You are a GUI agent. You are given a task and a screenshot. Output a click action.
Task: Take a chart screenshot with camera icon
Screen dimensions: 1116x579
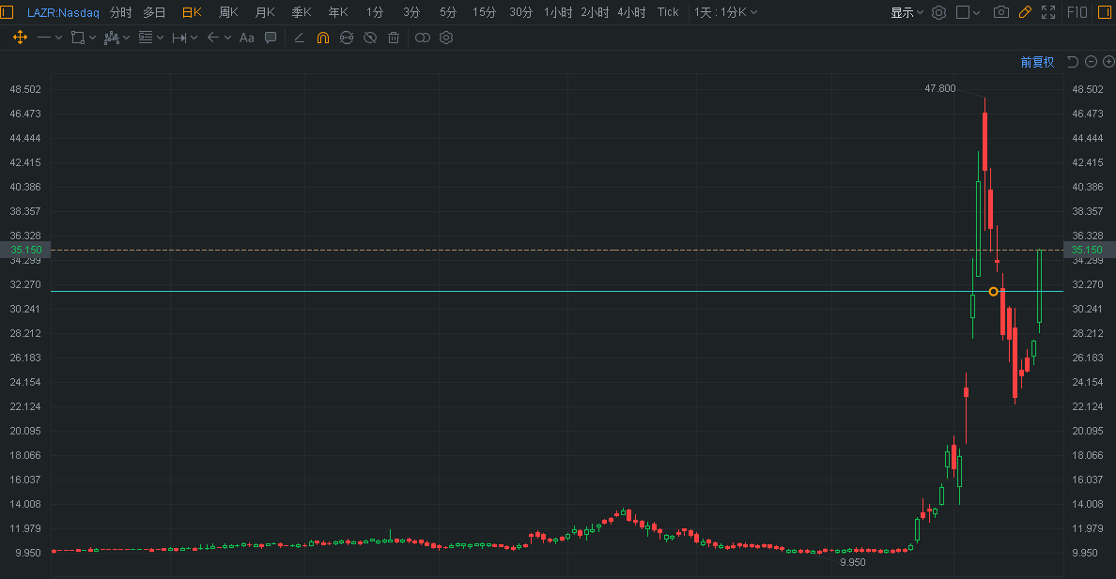[1001, 12]
